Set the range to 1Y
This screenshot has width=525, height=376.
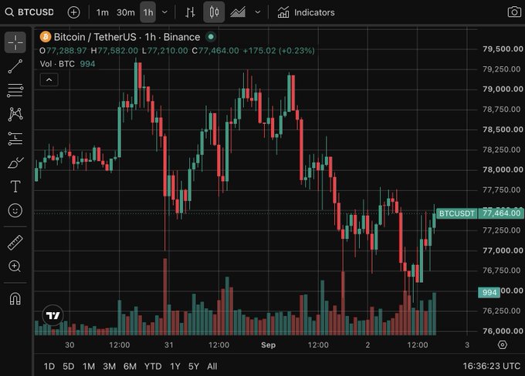(175, 366)
